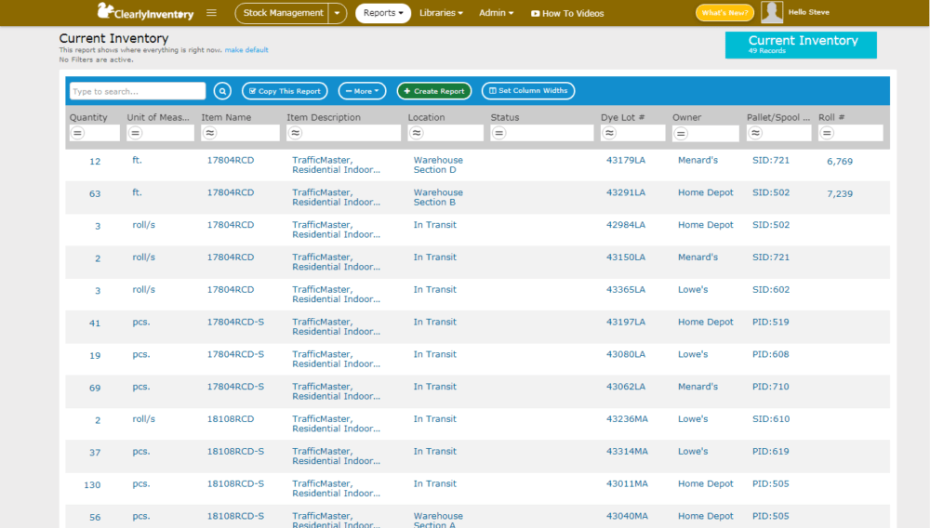The width and height of the screenshot is (930, 528).
Task: Click Set Column Widths
Action: click(528, 91)
